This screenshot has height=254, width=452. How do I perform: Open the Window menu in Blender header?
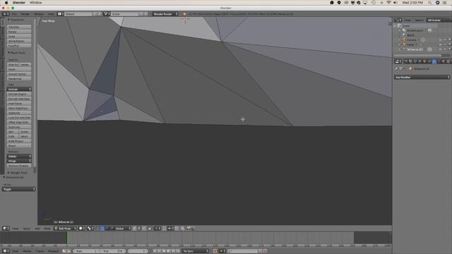39,14
